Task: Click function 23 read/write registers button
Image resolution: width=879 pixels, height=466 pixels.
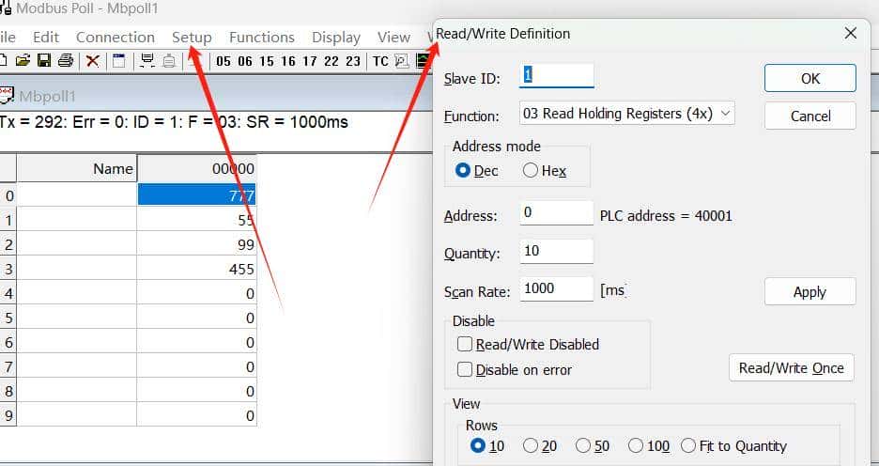Action: point(353,61)
